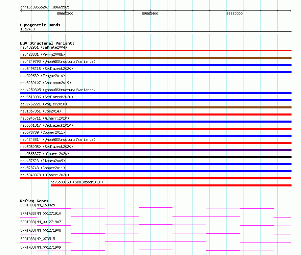Image resolution: width=301 pixels, height=255 pixels.
Task: Click the black cytogenetic band bar
Action: point(156,33)
